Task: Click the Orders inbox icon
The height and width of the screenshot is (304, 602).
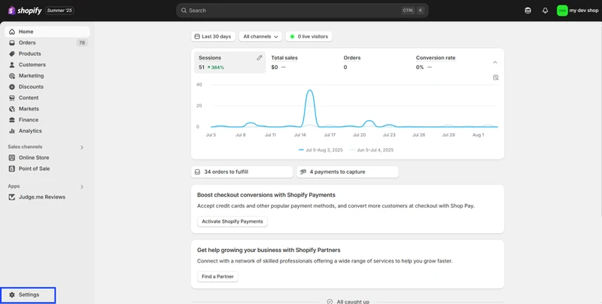Action: tap(12, 43)
